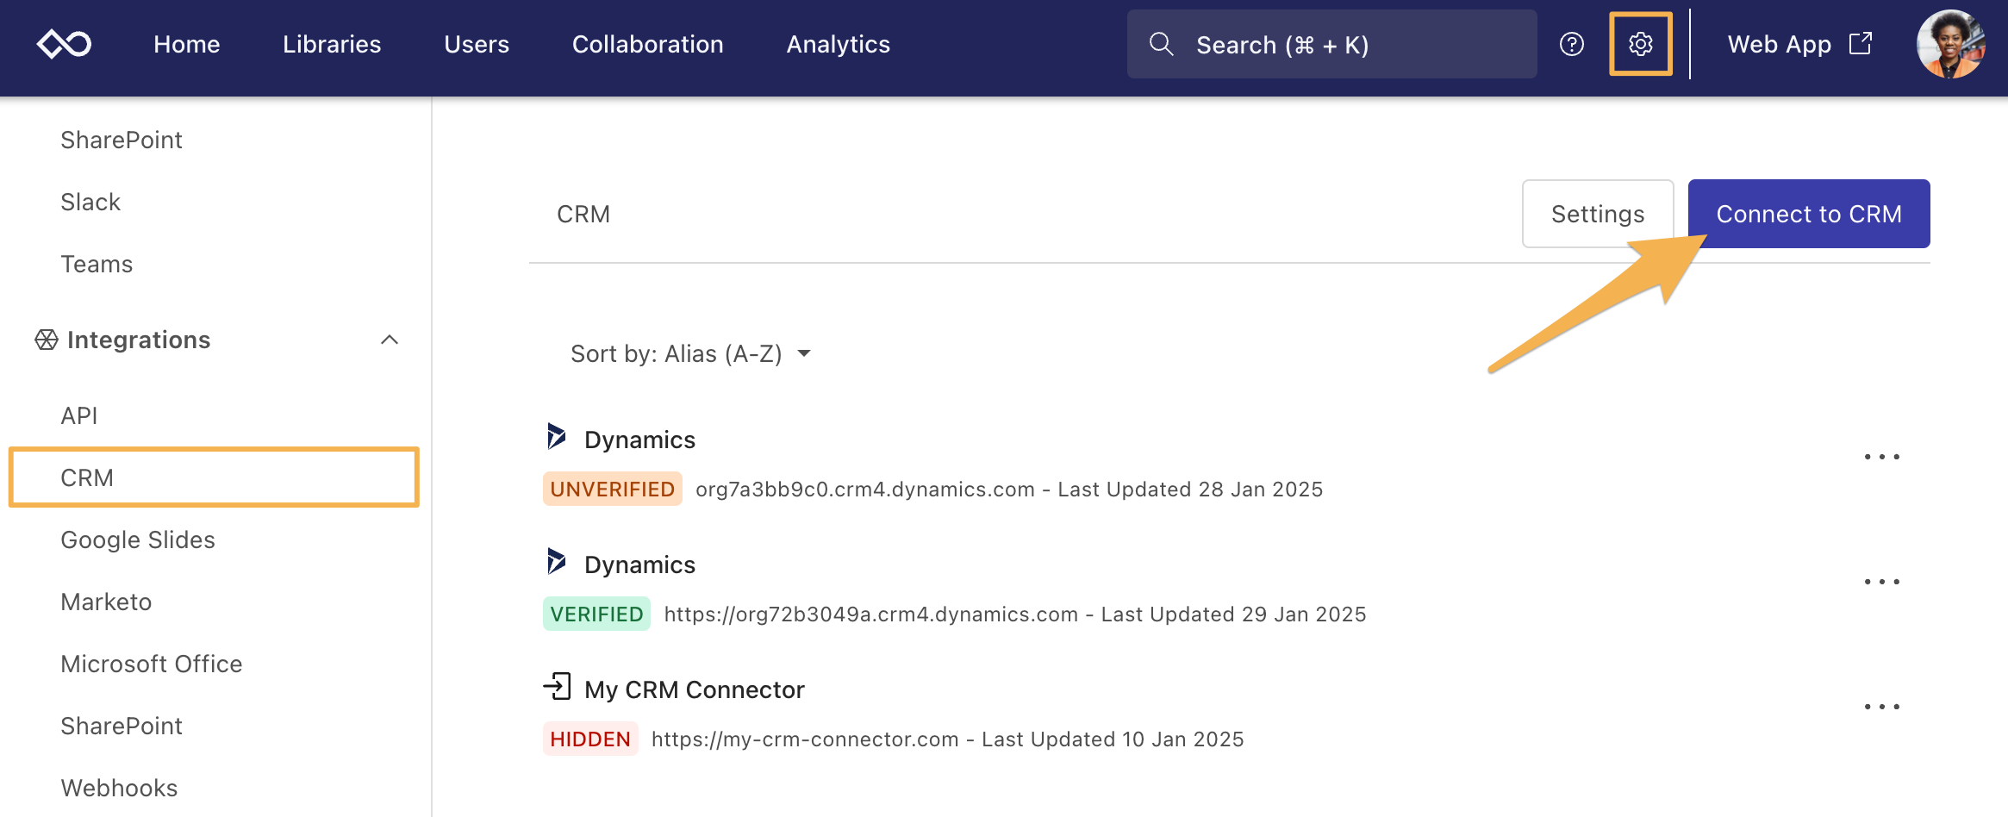The height and width of the screenshot is (817, 2008).
Task: Click the Dynamics logo on the VERIFIED connection
Action: coord(557,562)
